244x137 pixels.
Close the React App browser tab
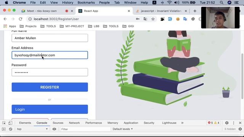[129, 11]
